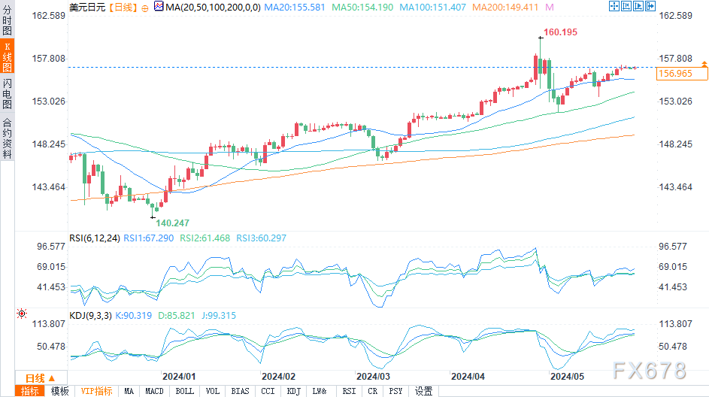Click the 140.247 low price marker

click(x=172, y=223)
